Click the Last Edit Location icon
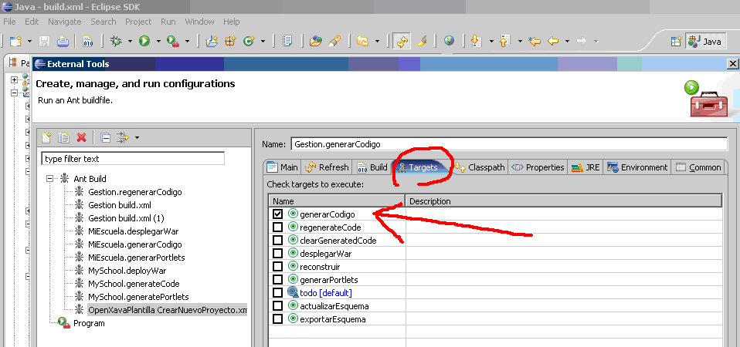This screenshot has width=740, height=347. [x=535, y=42]
